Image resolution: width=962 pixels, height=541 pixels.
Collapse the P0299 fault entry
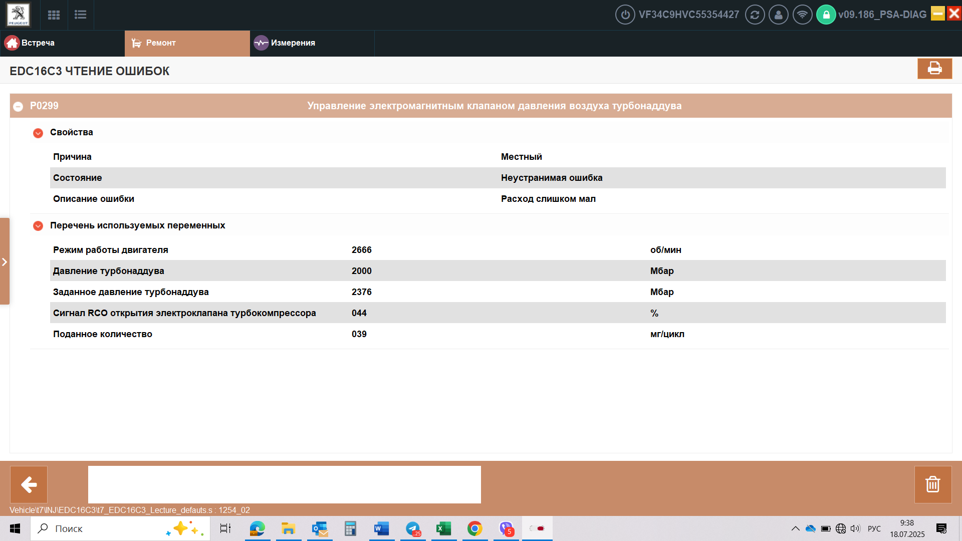pos(18,107)
